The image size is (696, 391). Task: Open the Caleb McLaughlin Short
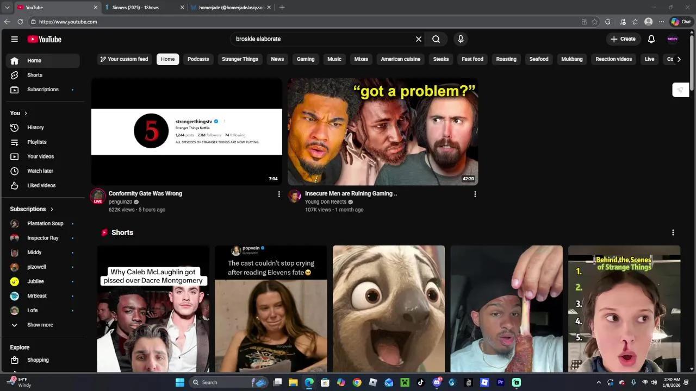click(x=153, y=309)
